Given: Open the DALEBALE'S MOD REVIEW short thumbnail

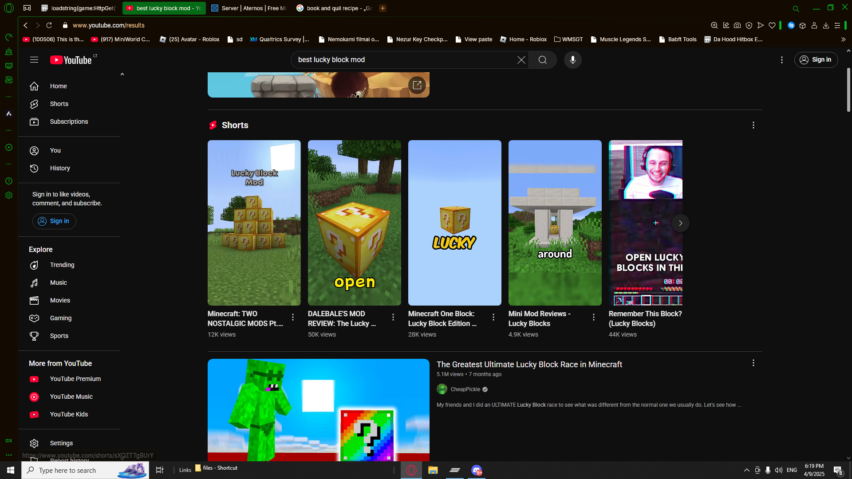Looking at the screenshot, I should click(355, 223).
